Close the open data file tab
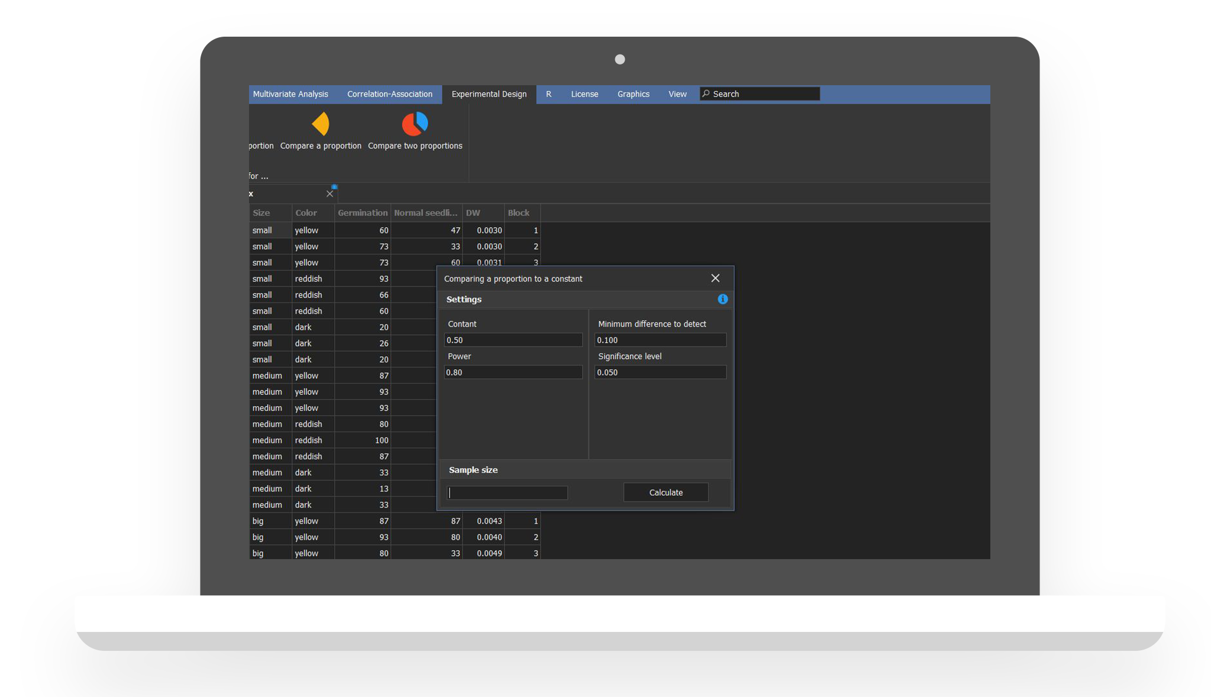 330,194
